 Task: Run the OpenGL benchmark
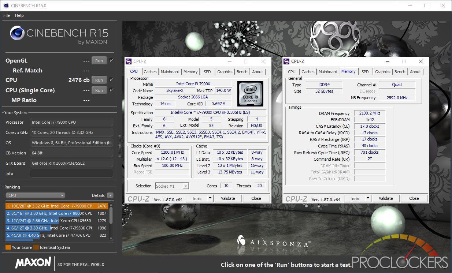[99, 60]
